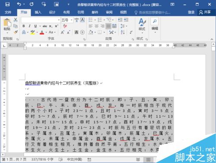Open paragraph shading color bucket
216x163 pixels.
[91, 32]
